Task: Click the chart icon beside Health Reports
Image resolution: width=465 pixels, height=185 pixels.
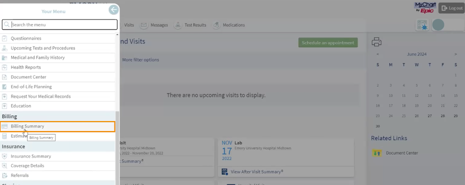Action: (x=4, y=67)
